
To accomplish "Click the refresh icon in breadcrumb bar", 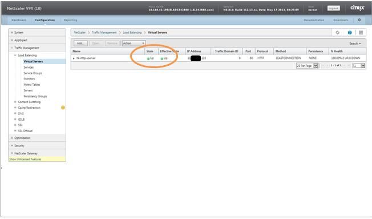I will click(x=337, y=33).
